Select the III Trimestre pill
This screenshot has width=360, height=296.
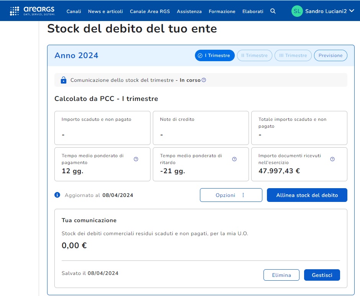[293, 55]
